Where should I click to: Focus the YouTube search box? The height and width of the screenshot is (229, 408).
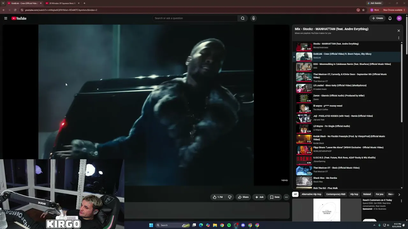(195, 18)
